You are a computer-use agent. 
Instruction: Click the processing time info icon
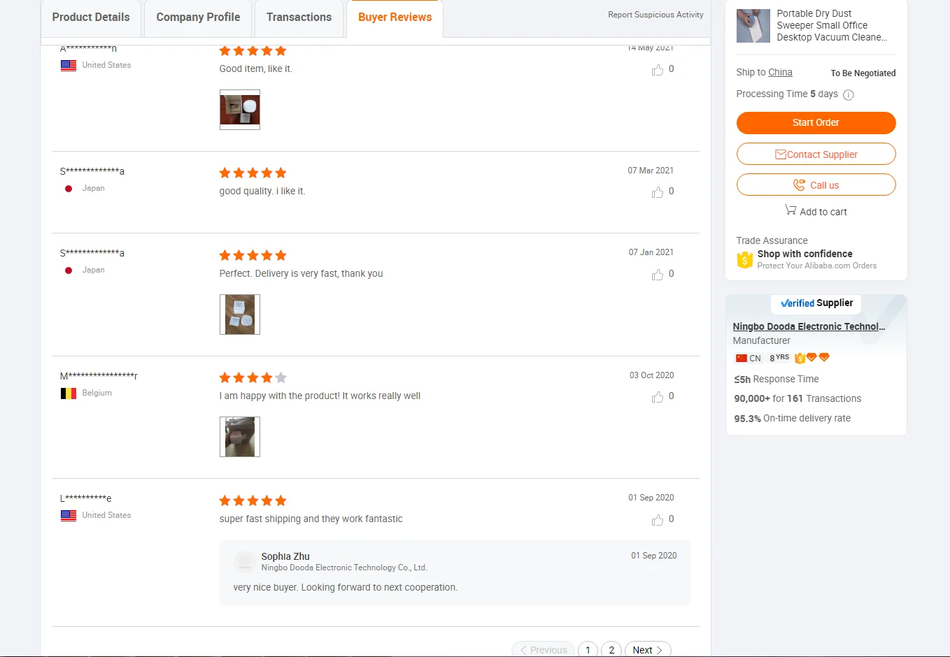849,95
